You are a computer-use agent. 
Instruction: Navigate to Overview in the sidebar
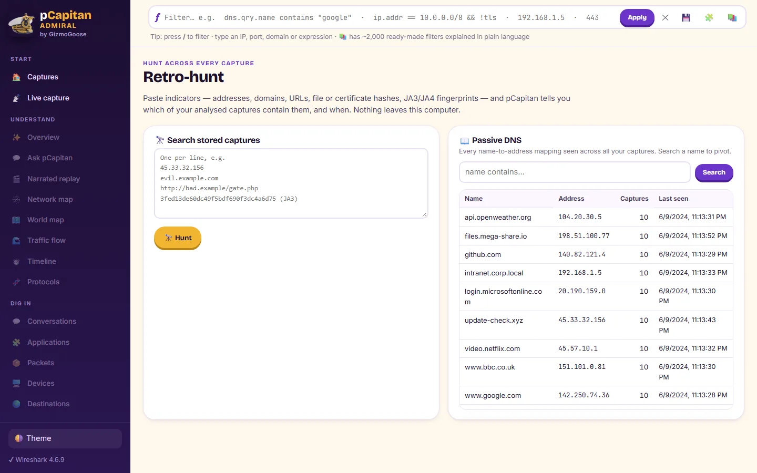(x=65, y=138)
